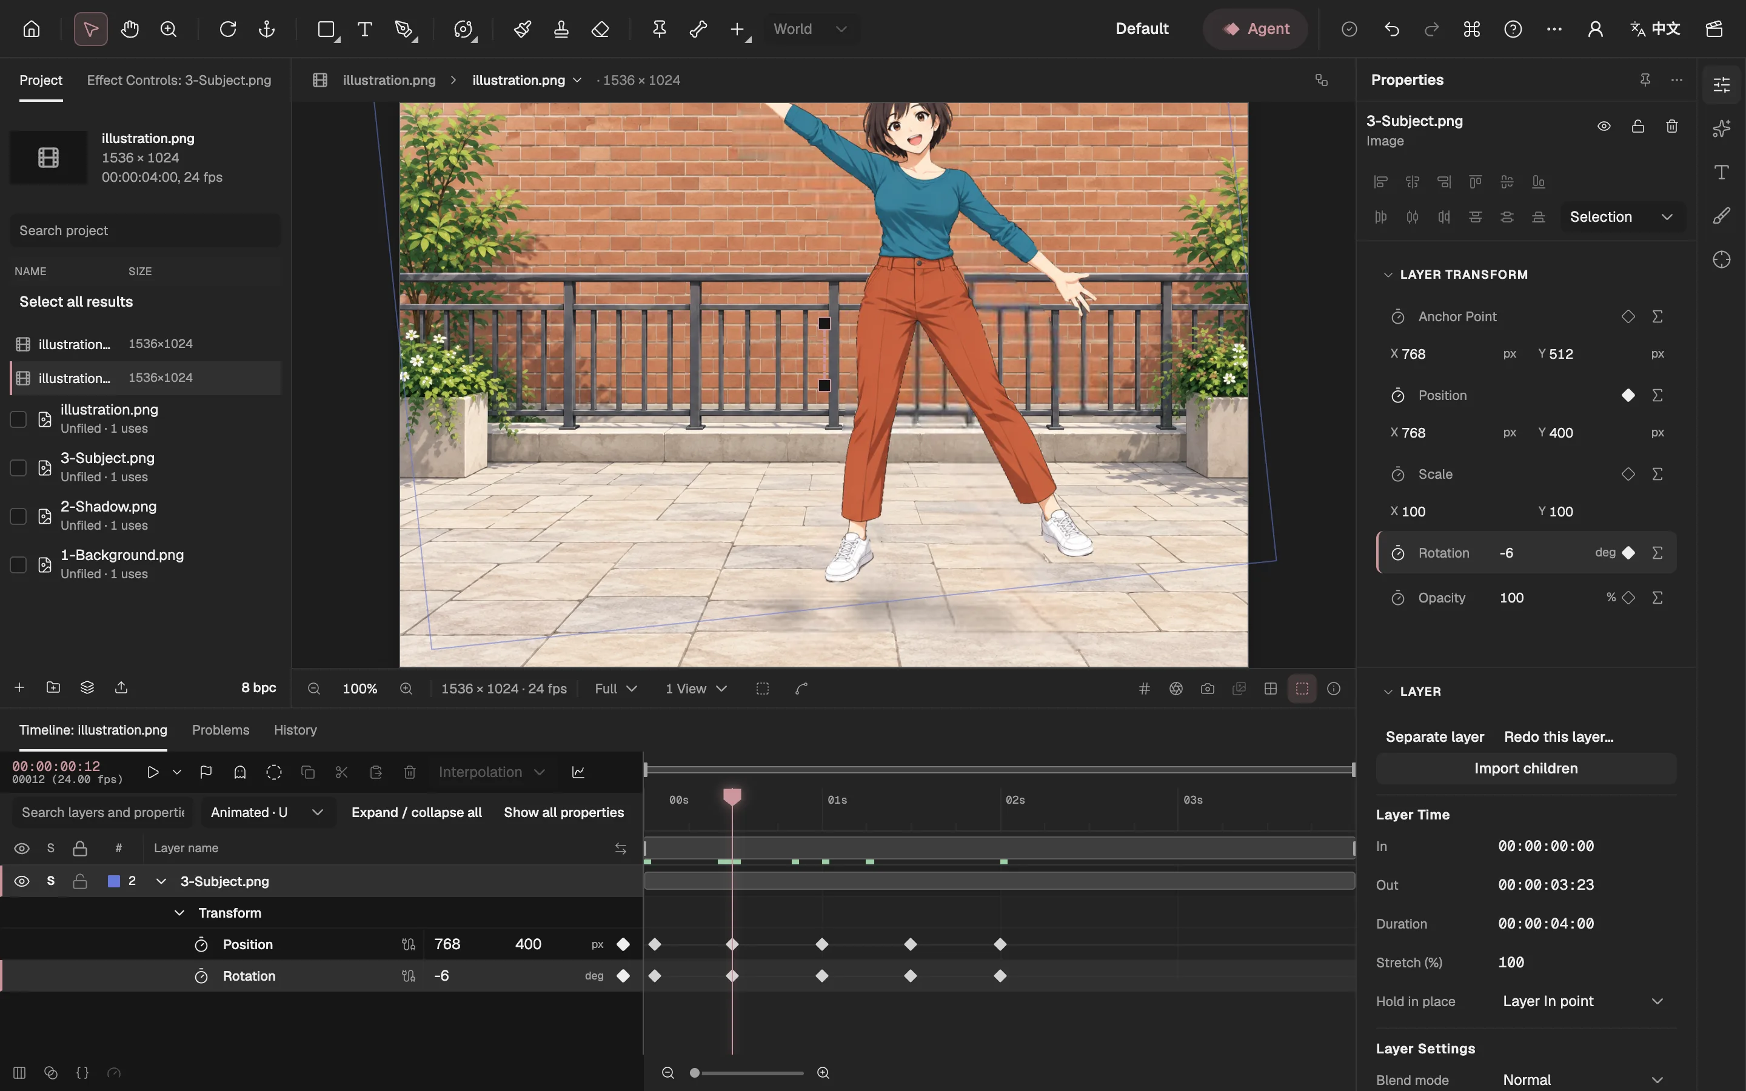Check the 1-Background.png project item checkbox
1746x1091 pixels.
point(18,564)
